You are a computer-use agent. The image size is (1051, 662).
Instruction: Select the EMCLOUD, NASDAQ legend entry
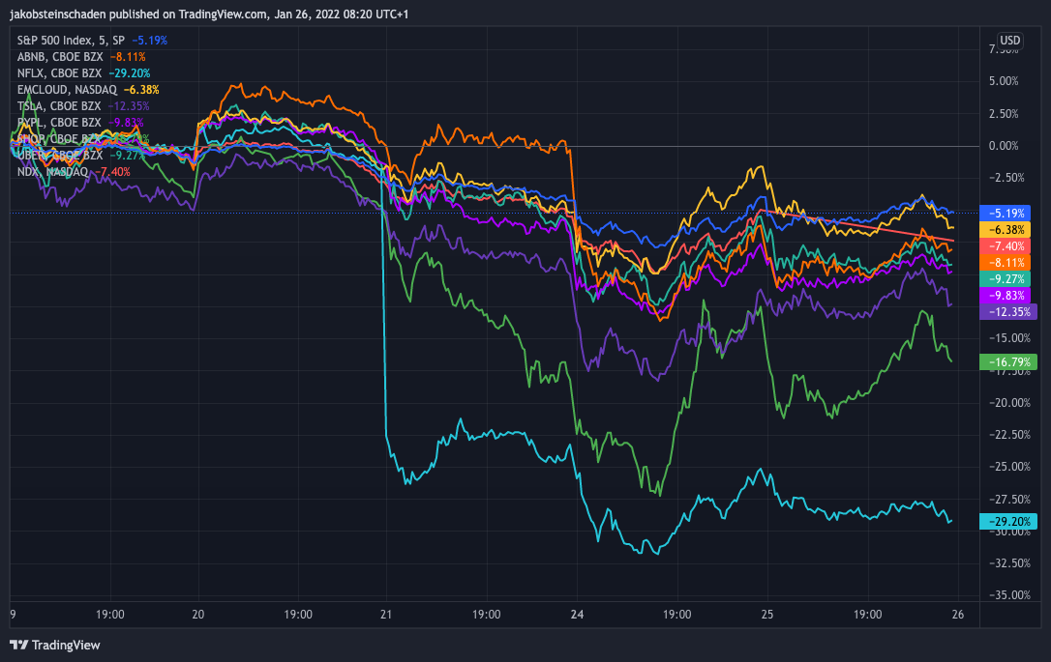(x=67, y=90)
